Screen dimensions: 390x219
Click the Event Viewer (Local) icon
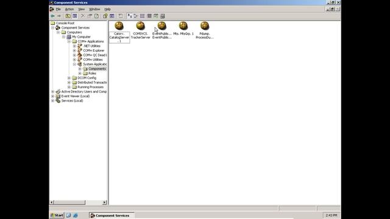pyautogui.click(x=58, y=96)
